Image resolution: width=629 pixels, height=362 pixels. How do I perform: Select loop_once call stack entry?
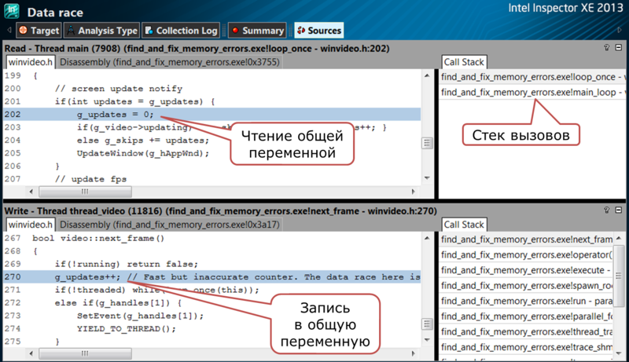(x=532, y=77)
